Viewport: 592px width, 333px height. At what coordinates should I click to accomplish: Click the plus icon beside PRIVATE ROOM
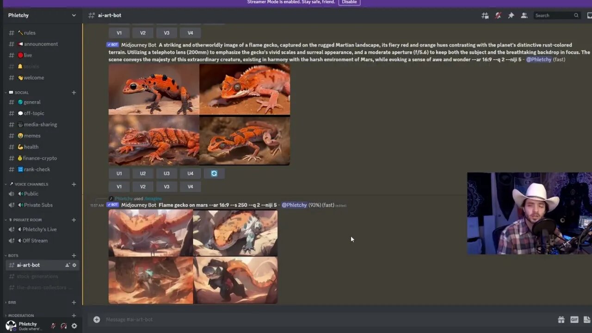click(x=74, y=220)
